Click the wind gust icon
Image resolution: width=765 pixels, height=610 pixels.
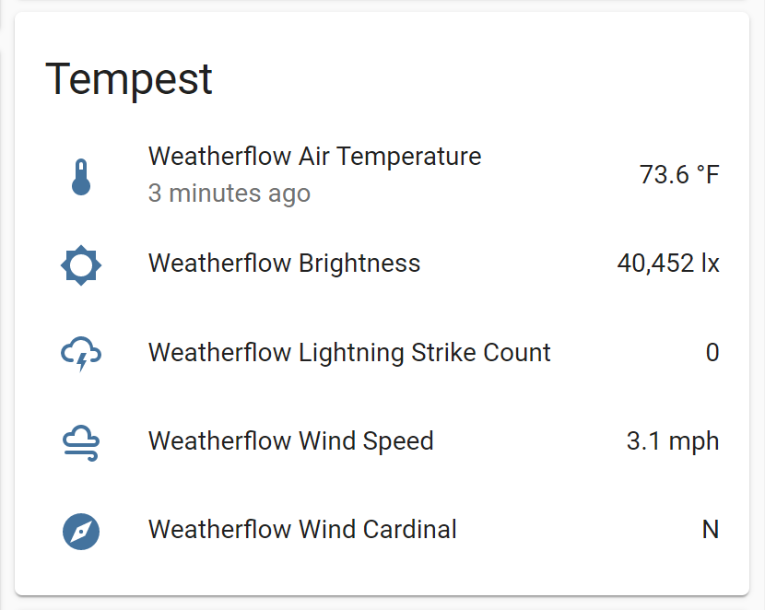click(81, 440)
